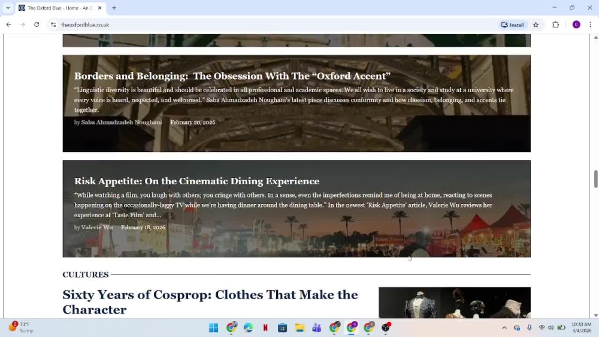The width and height of the screenshot is (599, 337).
Task: Close The Oxford Blue tab
Action: (x=99, y=8)
